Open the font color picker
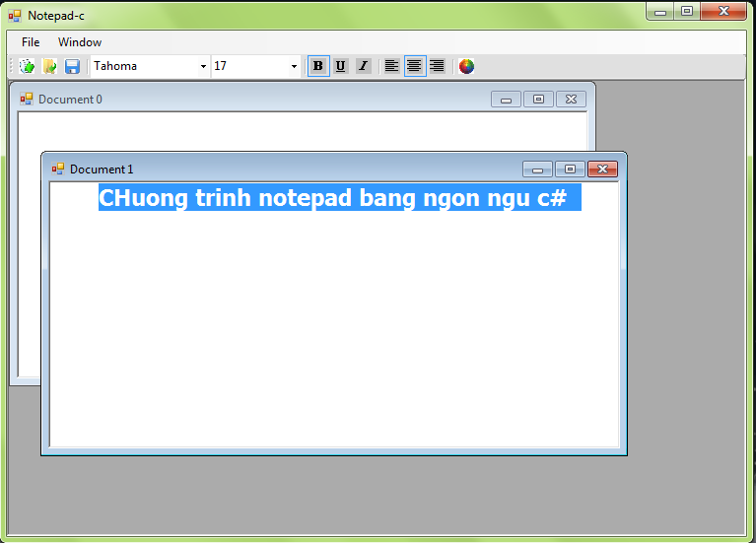Image resolution: width=756 pixels, height=543 pixels. (466, 66)
